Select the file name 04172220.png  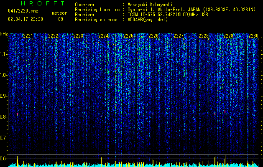pos(23,11)
